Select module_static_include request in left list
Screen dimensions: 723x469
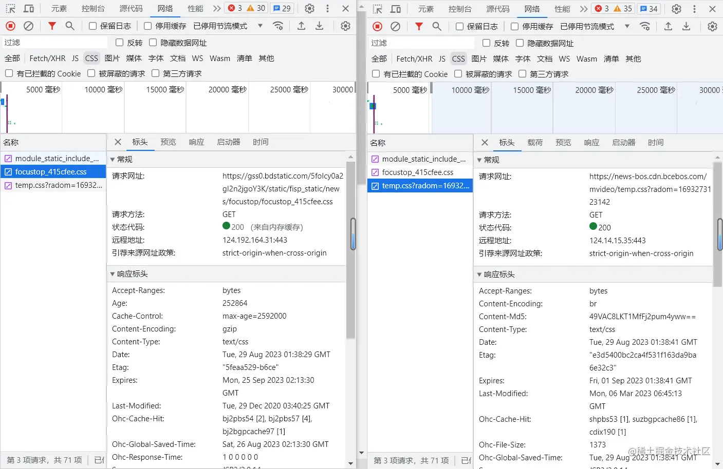click(53, 159)
